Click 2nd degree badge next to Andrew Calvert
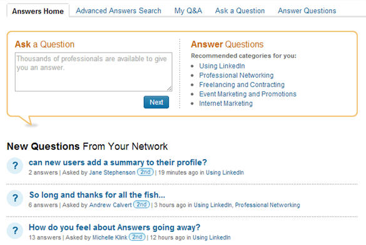366x245 pixels. point(141,204)
